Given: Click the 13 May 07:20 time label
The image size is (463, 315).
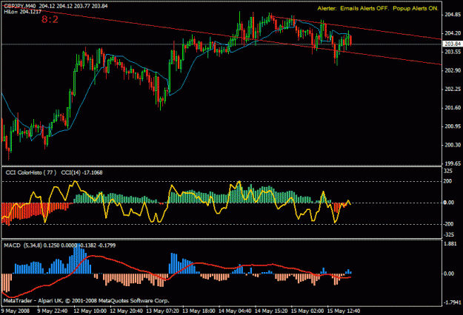Looking at the screenshot, I should [162, 311].
